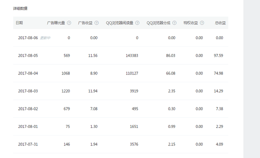Viewport: 260px width, 158px height.
Task: Click the 特权收益 column header
Action: coord(191,23)
